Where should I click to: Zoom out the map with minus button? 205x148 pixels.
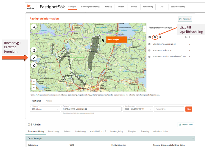(x=34, y=87)
